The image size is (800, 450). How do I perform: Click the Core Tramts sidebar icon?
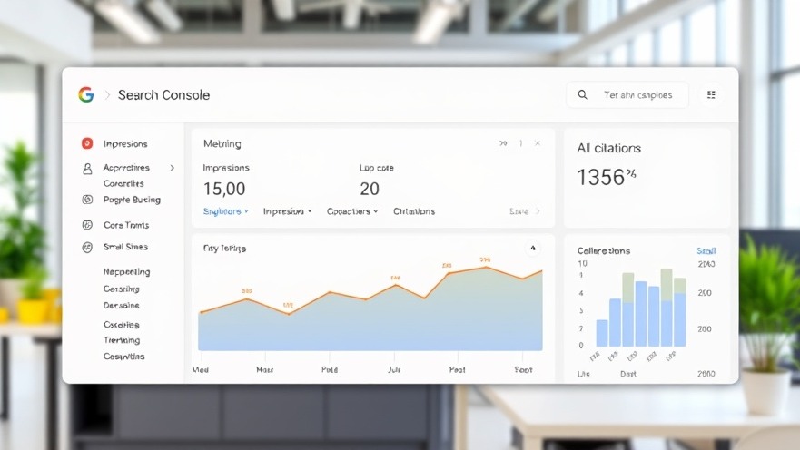pyautogui.click(x=87, y=225)
